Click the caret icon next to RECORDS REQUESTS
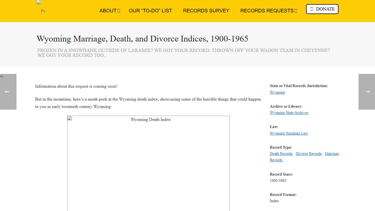 pos(296,10)
